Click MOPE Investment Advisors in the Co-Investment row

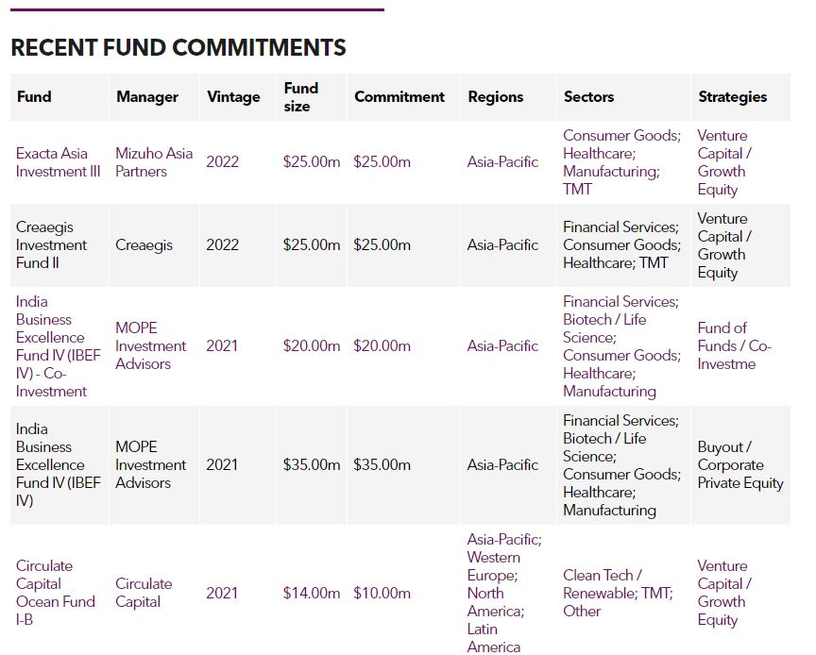150,345
